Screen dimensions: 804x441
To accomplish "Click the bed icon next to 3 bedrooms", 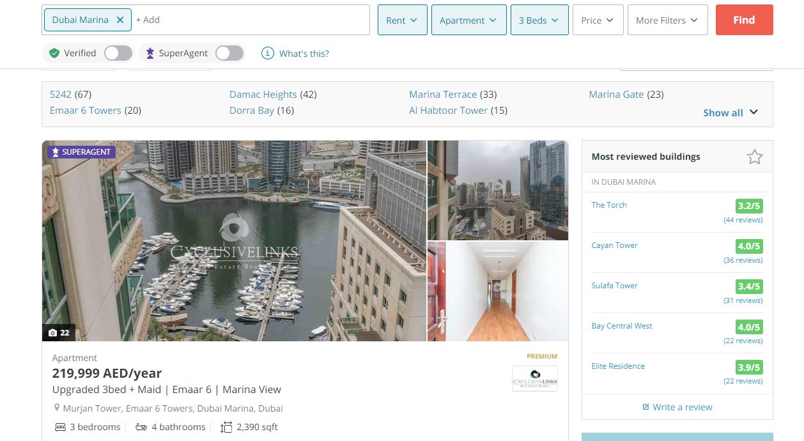I will [60, 427].
